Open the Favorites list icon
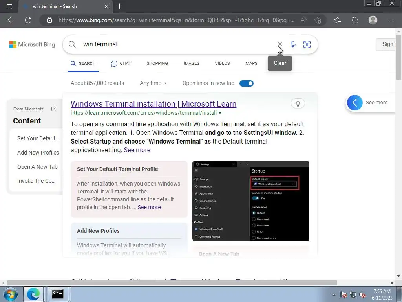 pyautogui.click(x=338, y=20)
